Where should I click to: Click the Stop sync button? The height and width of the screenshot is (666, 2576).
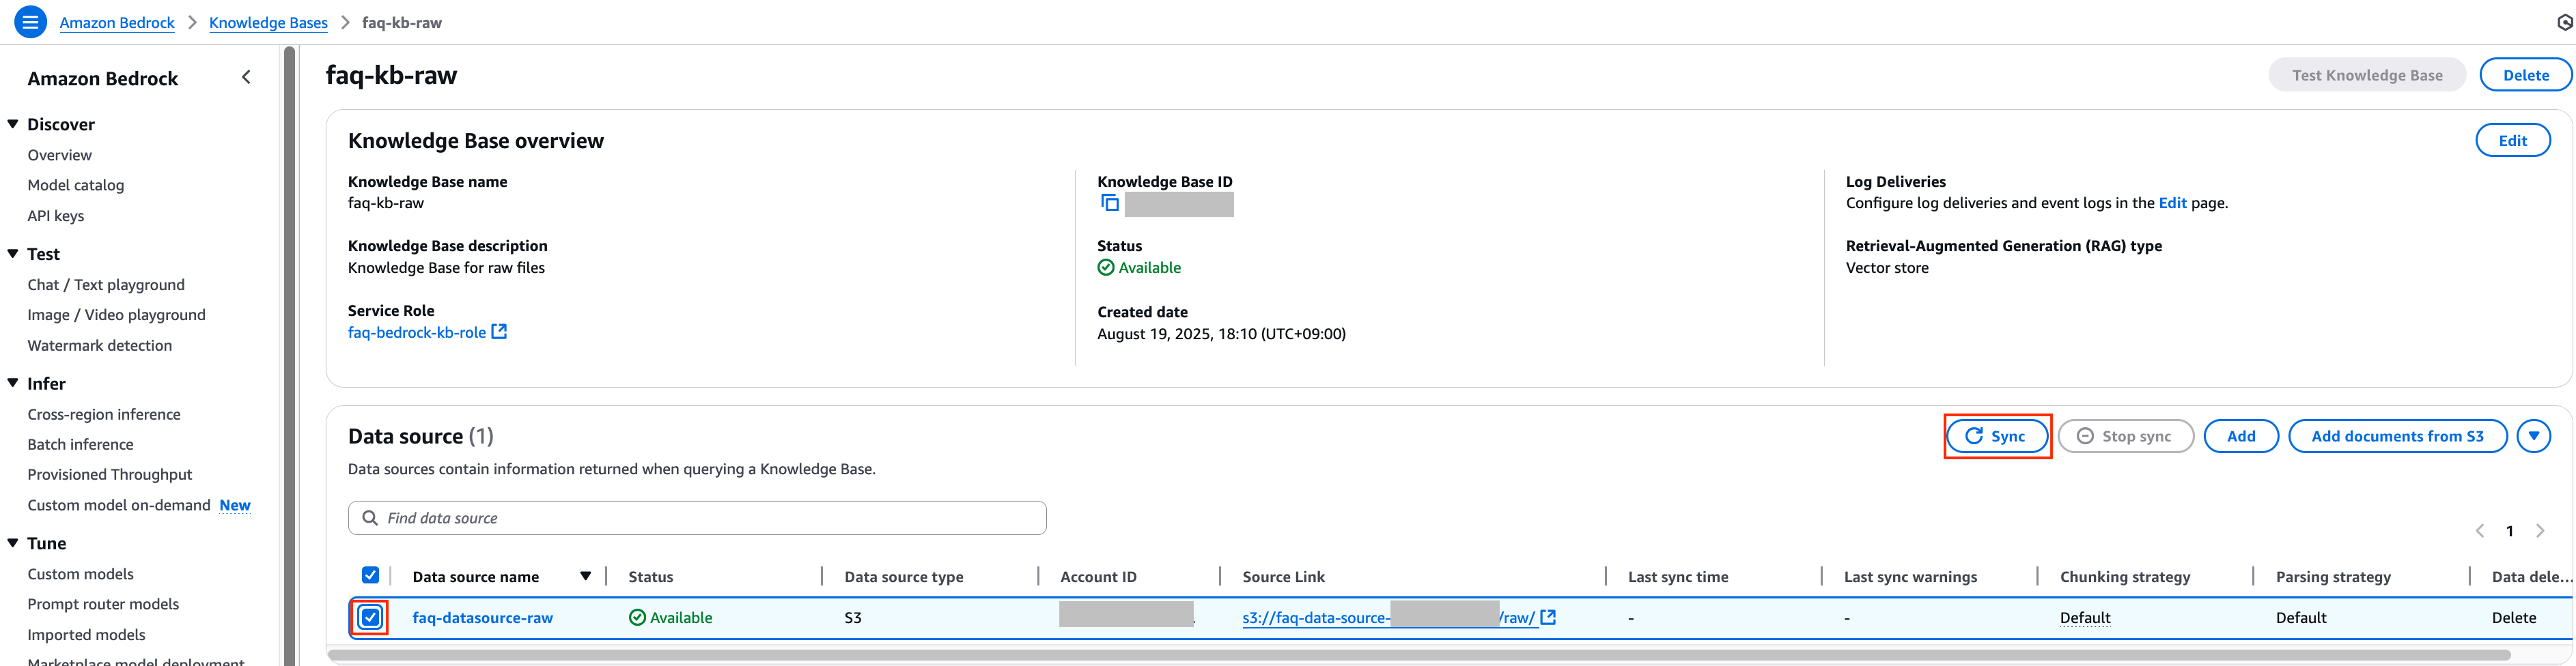2126,436
